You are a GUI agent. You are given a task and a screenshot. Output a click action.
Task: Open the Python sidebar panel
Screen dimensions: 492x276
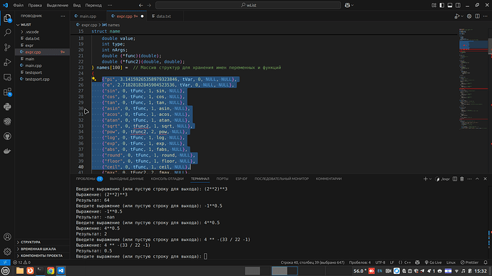tap(7, 107)
